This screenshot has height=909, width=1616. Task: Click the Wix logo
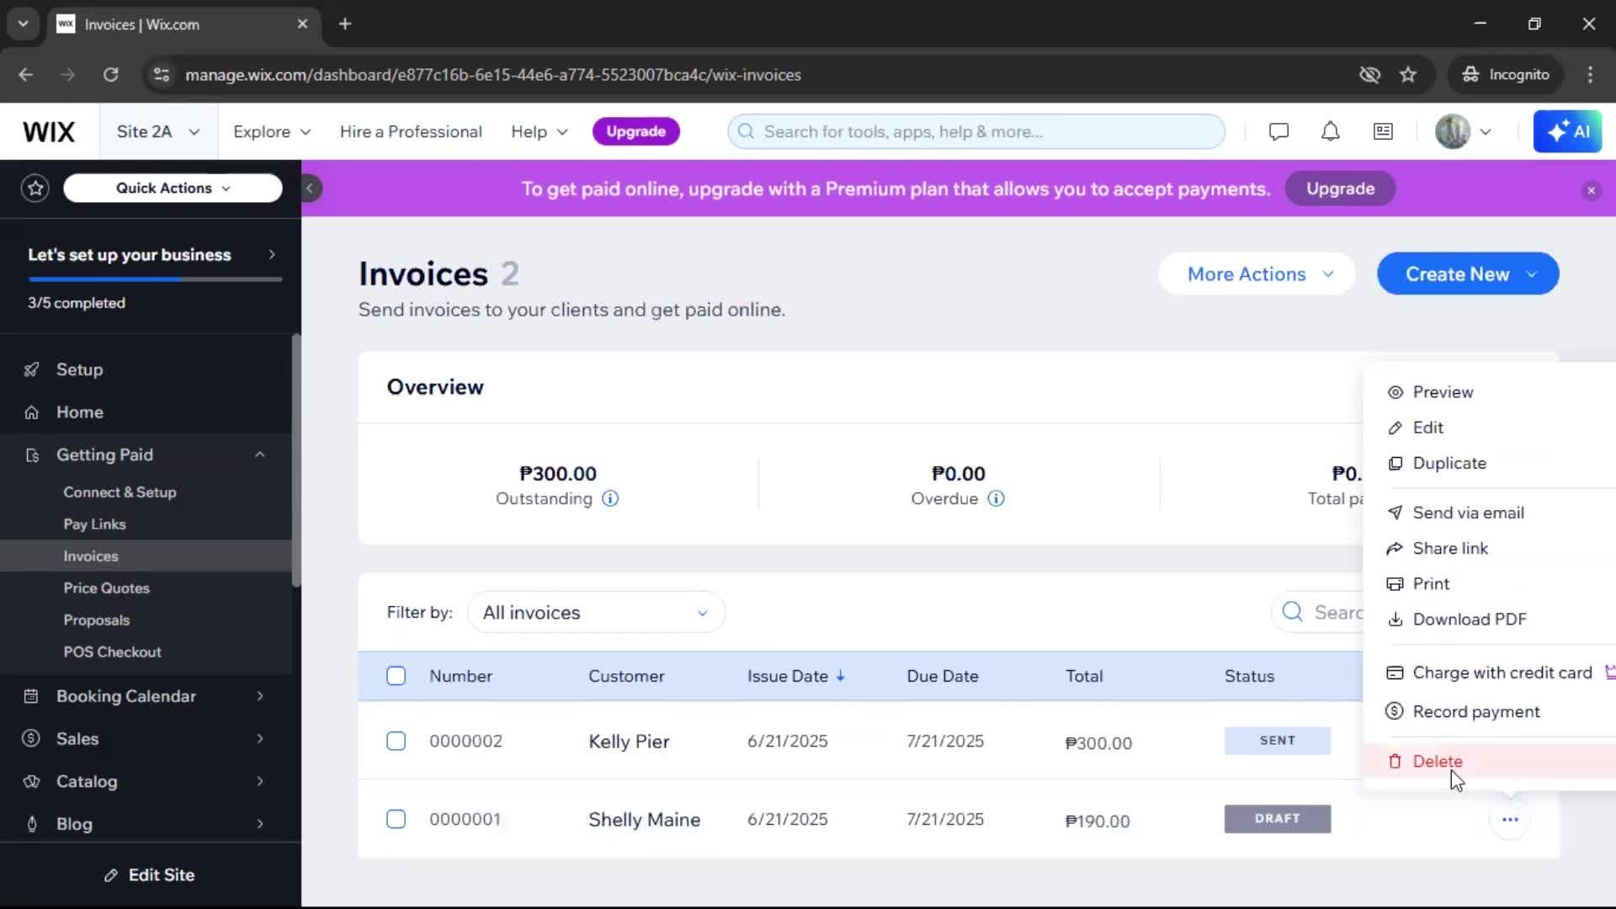49,131
